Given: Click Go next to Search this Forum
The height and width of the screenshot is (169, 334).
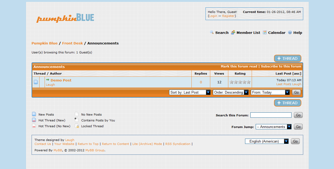Looking at the screenshot, I should pyautogui.click(x=298, y=115).
